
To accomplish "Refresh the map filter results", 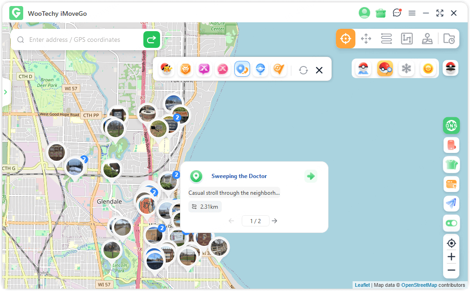I will point(303,70).
